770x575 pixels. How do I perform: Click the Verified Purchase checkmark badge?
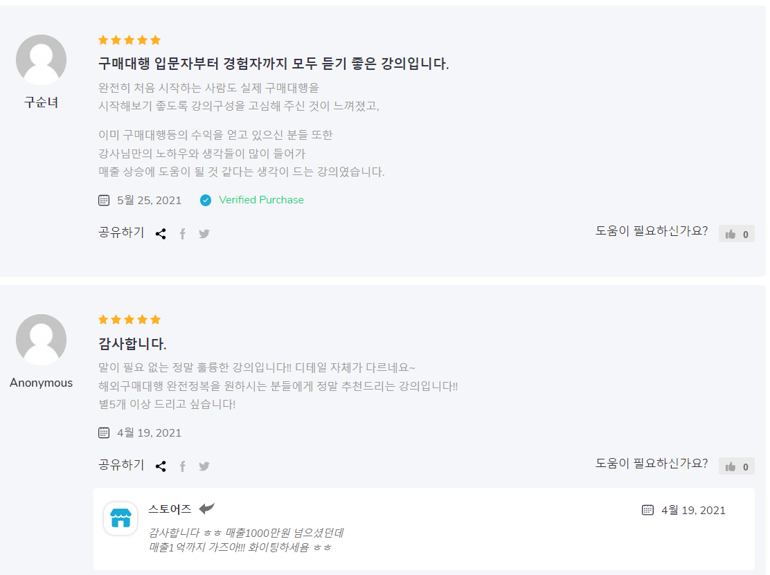(x=206, y=200)
